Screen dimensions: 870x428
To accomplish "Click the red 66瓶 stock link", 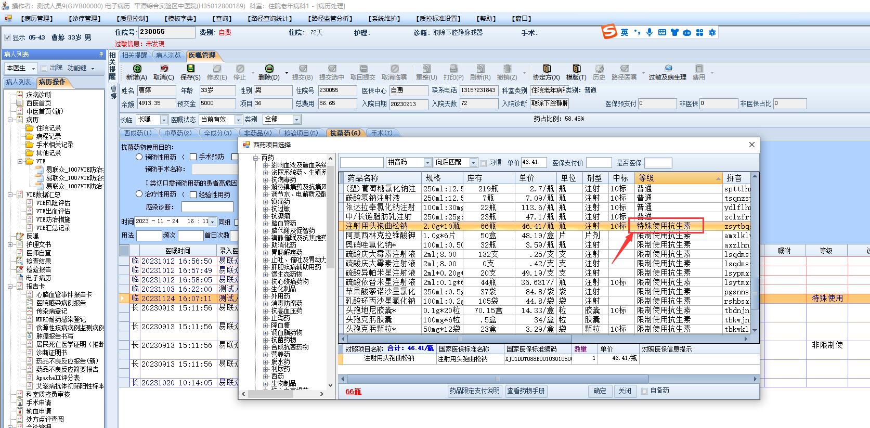I will pyautogui.click(x=354, y=392).
